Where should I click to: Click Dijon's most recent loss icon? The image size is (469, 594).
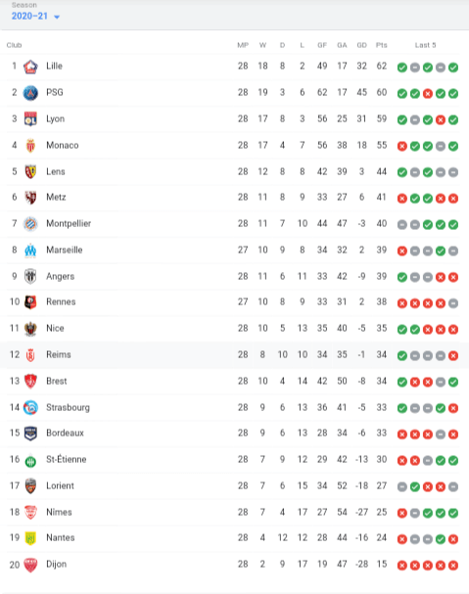coord(453,566)
